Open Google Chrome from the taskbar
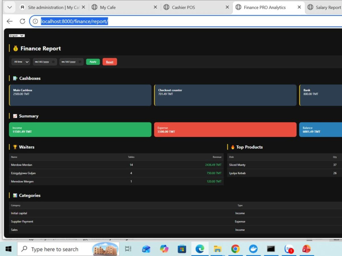This screenshot has width=342, height=256. (235, 249)
